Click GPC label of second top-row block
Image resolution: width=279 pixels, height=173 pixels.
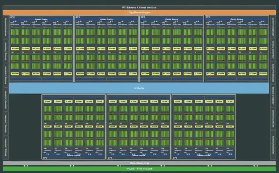[x=78, y=17]
